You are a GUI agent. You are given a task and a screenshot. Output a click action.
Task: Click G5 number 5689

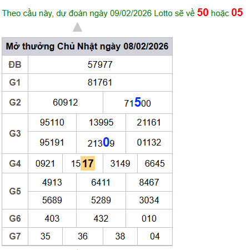[52, 200]
